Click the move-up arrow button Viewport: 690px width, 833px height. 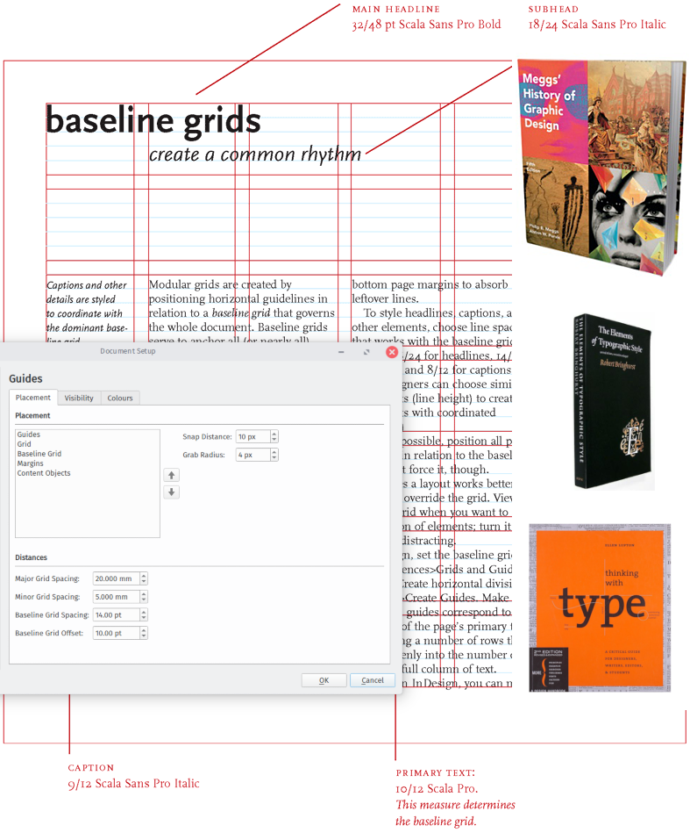tap(172, 475)
